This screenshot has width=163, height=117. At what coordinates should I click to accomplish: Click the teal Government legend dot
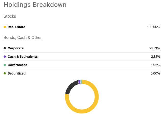coord(5,65)
